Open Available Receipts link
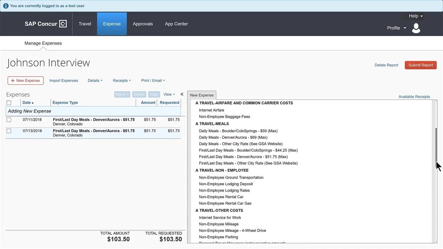 coord(414,97)
